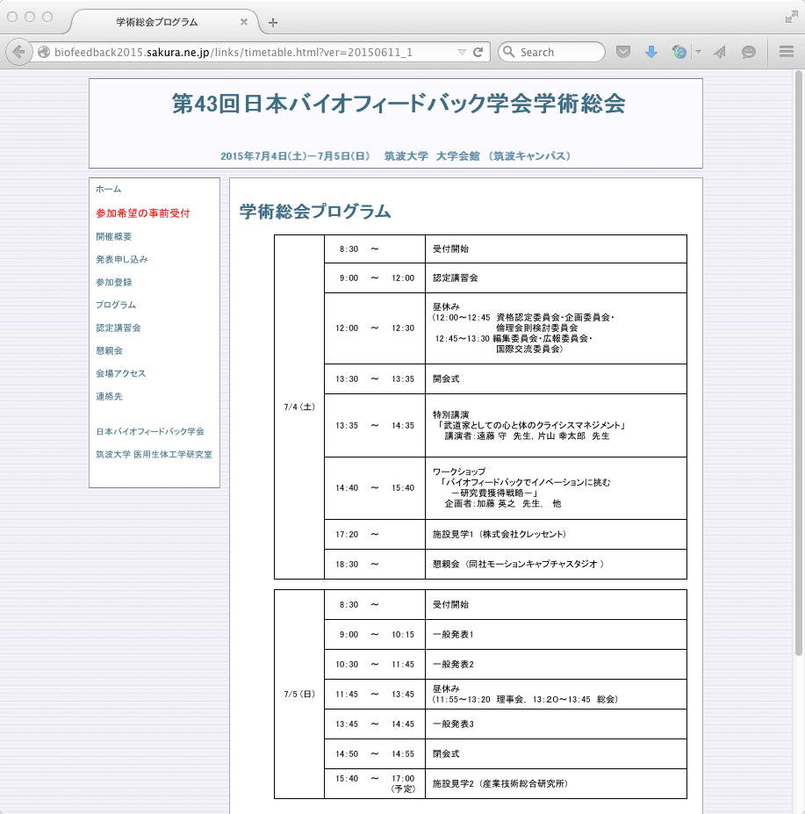Open the 連絡先 sidebar link

pyautogui.click(x=109, y=396)
